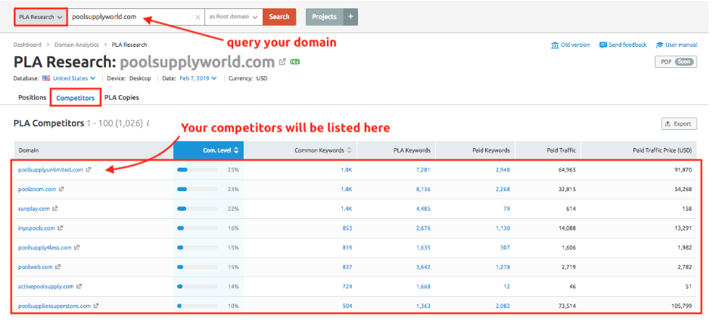Image resolution: width=713 pixels, height=324 pixels.
Task: Open activepoolsupply.com domain link
Action: point(46,287)
